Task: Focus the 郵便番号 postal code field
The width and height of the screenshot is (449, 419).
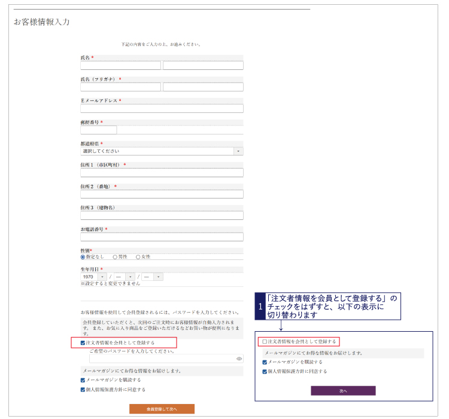Action: pyautogui.click(x=99, y=130)
